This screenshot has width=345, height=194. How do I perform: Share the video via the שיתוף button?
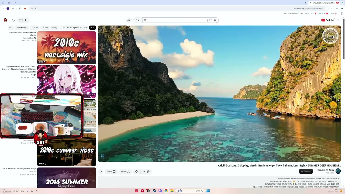[x=125, y=172]
